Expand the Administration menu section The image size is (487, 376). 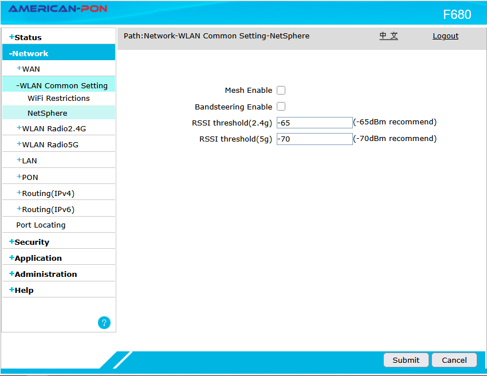tap(45, 274)
